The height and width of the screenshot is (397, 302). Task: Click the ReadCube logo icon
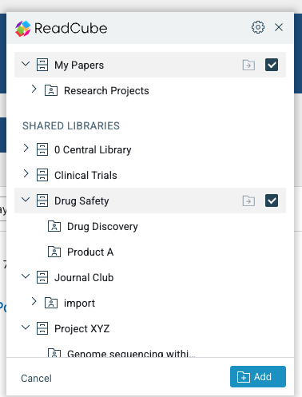23,28
